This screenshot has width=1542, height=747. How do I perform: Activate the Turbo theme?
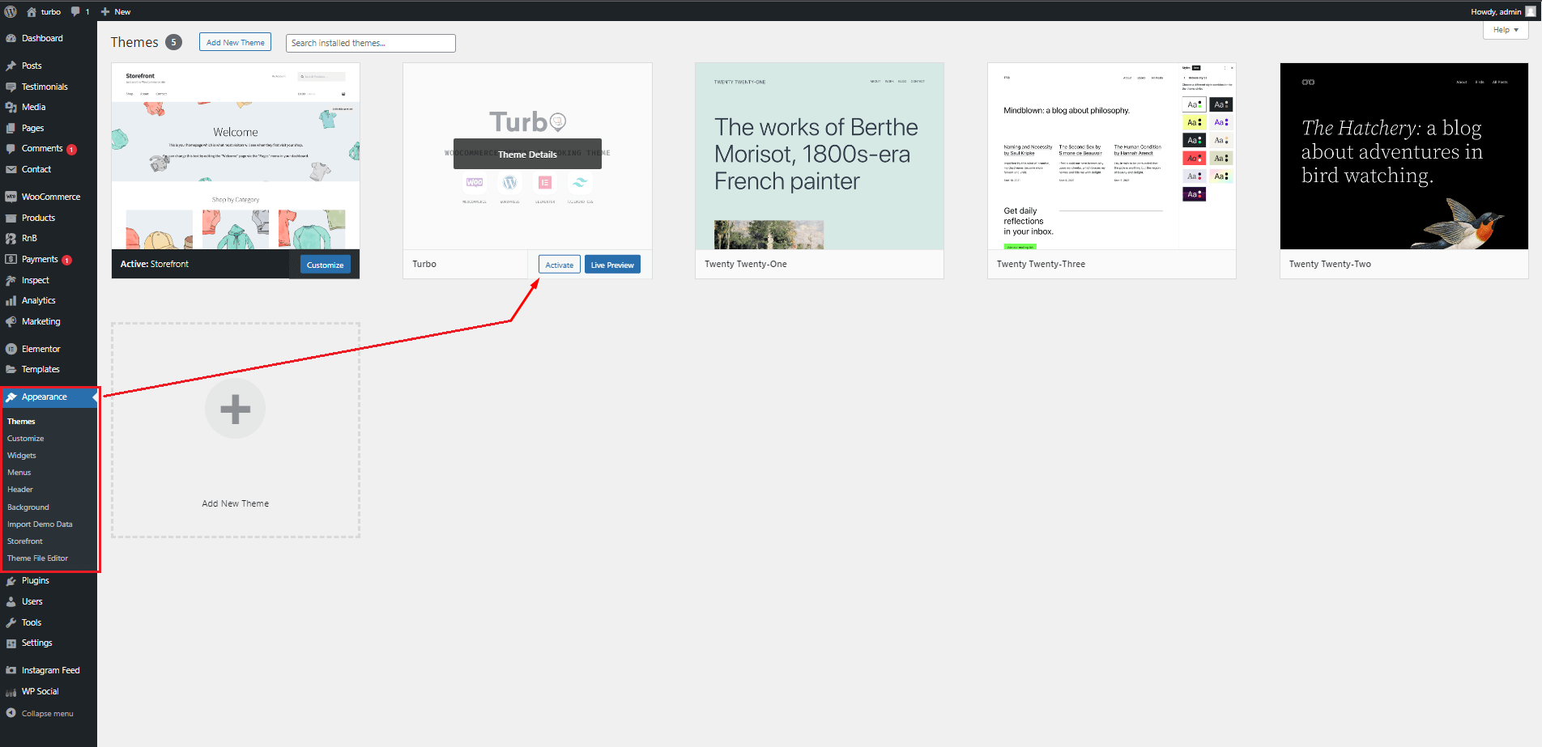559,265
